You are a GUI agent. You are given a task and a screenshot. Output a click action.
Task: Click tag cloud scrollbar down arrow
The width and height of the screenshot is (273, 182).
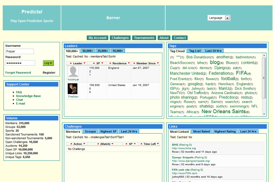[x=264, y=114]
